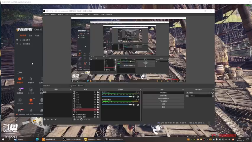Open 视频连麦 tool in Douyu companion
The width and height of the screenshot is (252, 142).
pos(20,91)
